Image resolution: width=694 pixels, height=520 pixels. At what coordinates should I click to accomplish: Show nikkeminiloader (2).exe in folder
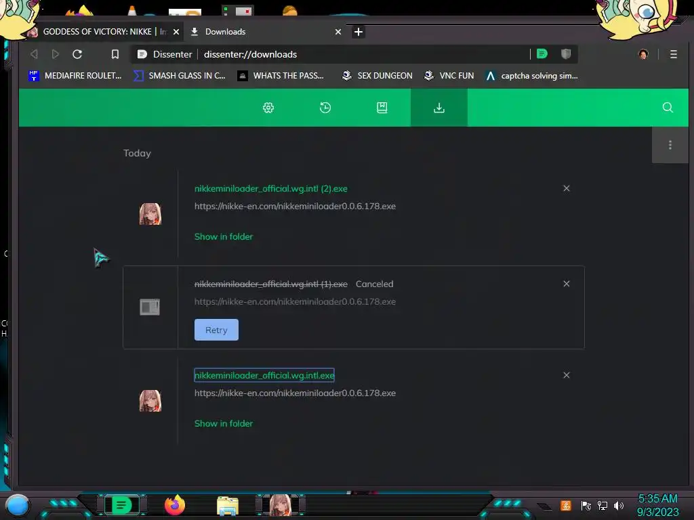[224, 236]
